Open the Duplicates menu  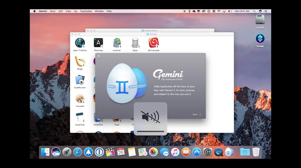[x=86, y=11]
